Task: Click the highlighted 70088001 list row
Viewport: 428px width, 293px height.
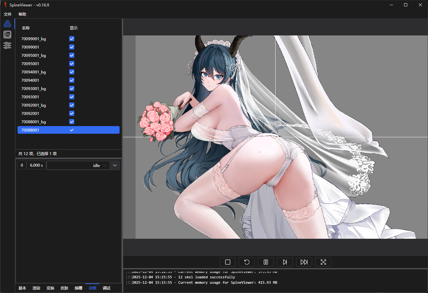Action: [69, 130]
